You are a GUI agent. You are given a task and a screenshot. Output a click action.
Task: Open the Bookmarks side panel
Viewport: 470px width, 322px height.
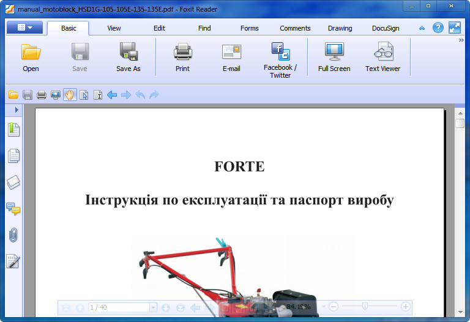(x=13, y=130)
